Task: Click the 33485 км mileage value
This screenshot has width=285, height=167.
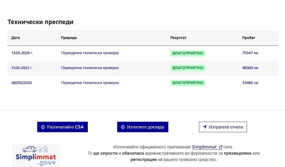Action: [x=250, y=83]
